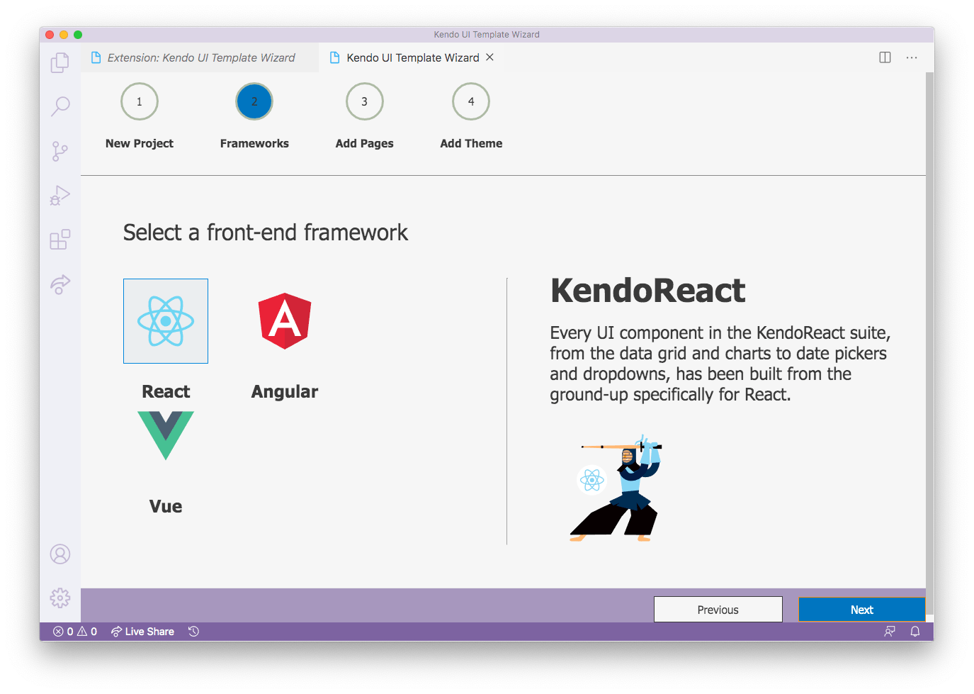The image size is (974, 694).
Task: Switch to the Kendo UI Template Wizard tab
Action: 411,57
